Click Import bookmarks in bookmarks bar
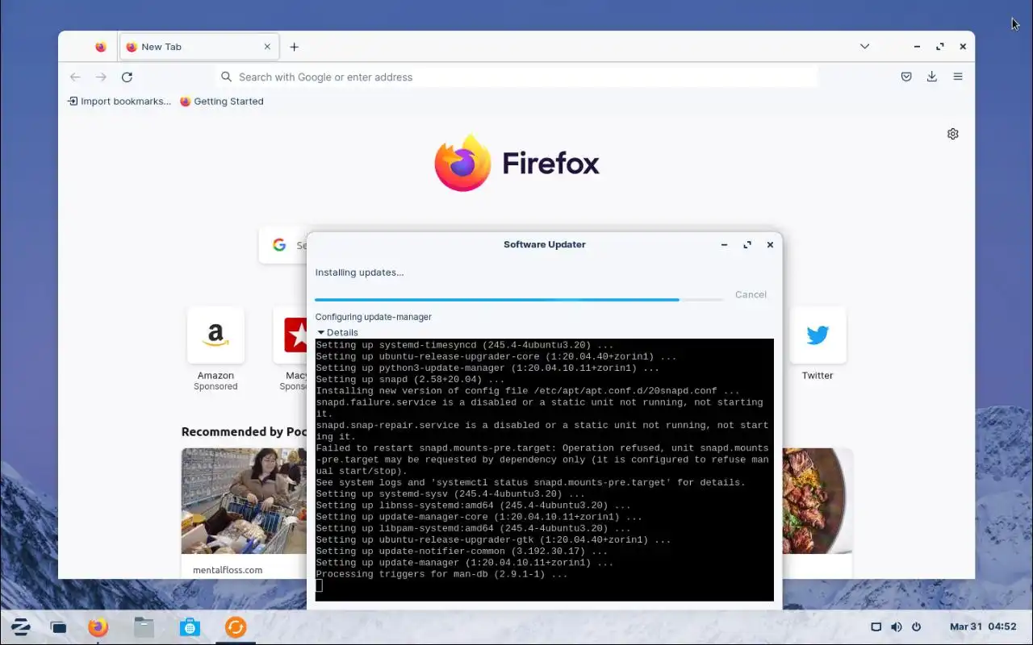Image resolution: width=1033 pixels, height=645 pixels. tap(119, 102)
